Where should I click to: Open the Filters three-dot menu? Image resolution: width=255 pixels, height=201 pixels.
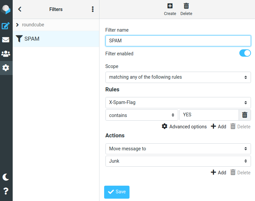(x=93, y=9)
